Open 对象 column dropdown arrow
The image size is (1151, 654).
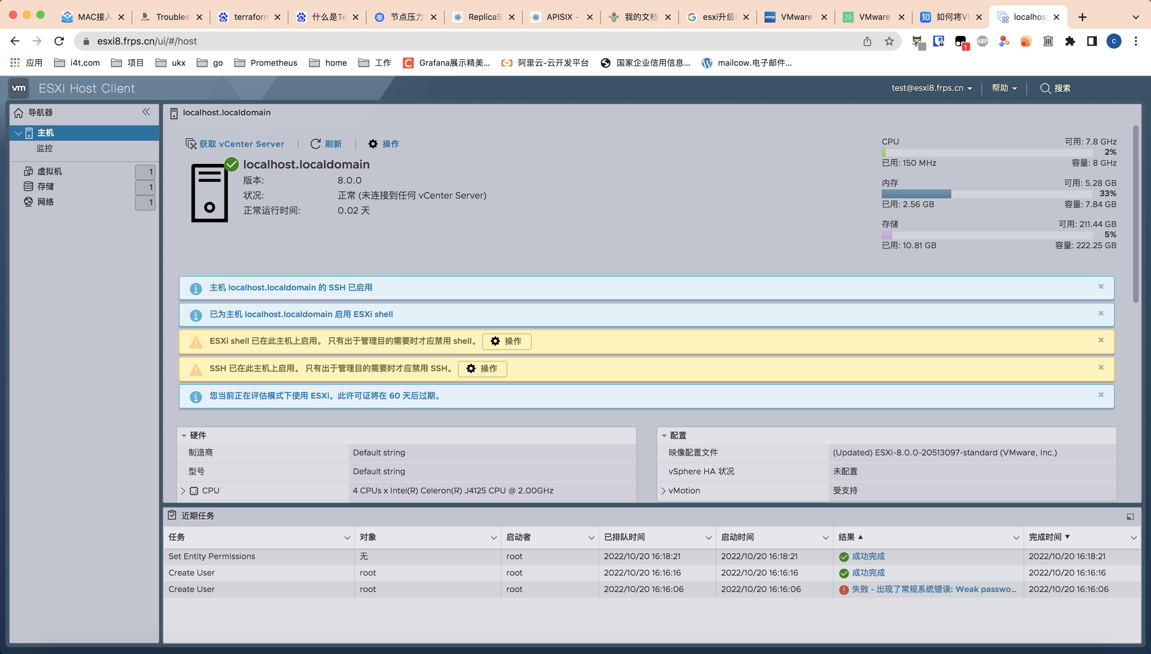click(x=493, y=538)
